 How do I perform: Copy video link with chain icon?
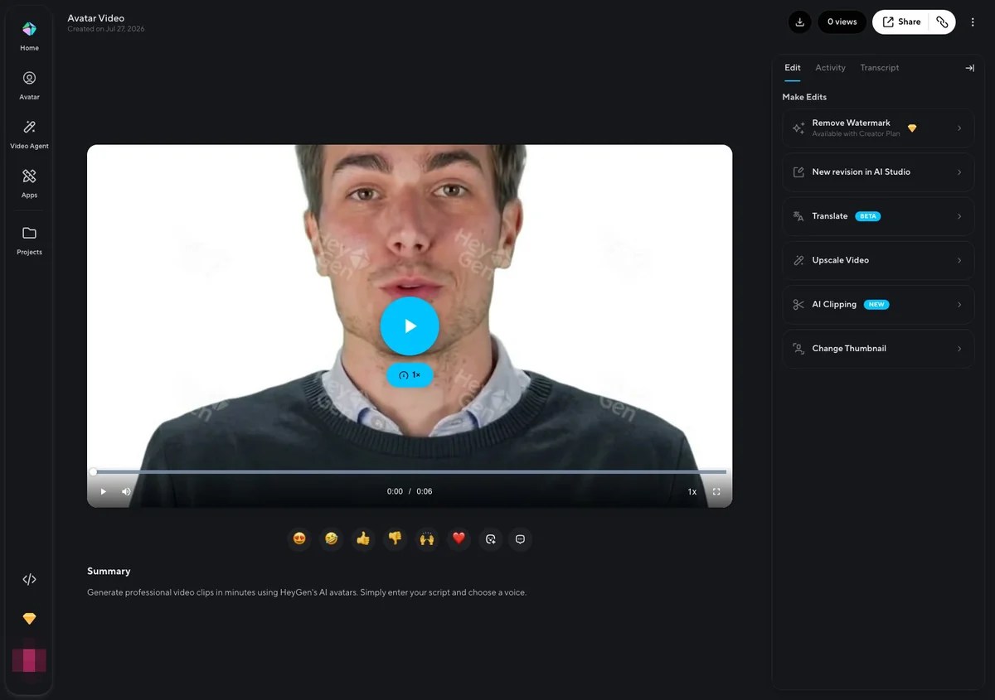tap(942, 22)
